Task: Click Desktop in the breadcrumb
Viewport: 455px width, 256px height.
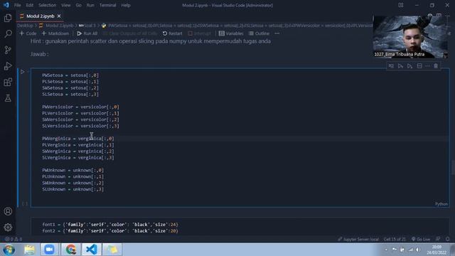Action: tap(26, 26)
